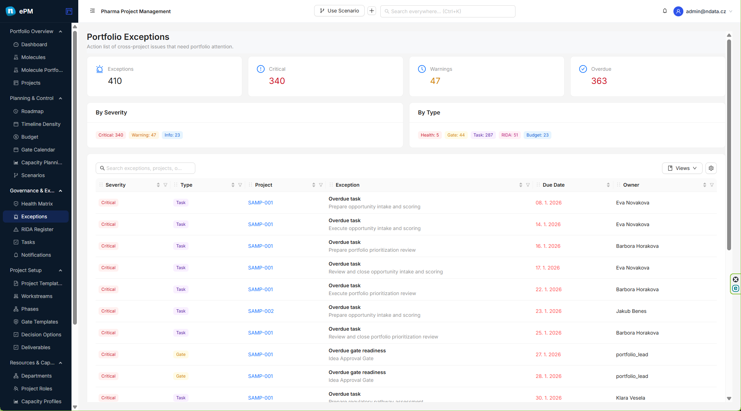The width and height of the screenshot is (741, 411).
Task: Go to Roadmap page
Action: (36, 111)
